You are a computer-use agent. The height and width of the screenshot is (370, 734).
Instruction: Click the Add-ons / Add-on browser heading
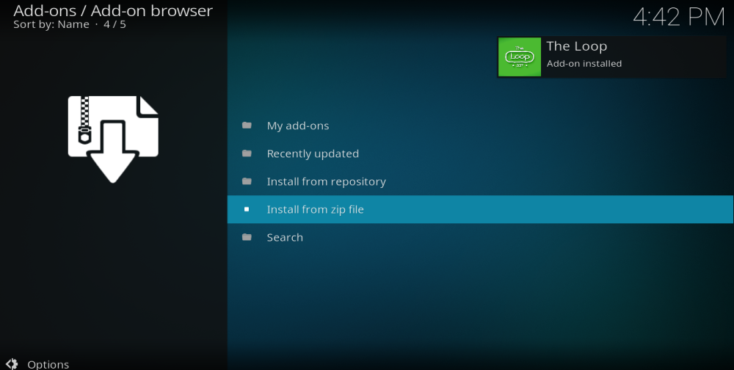coord(113,10)
